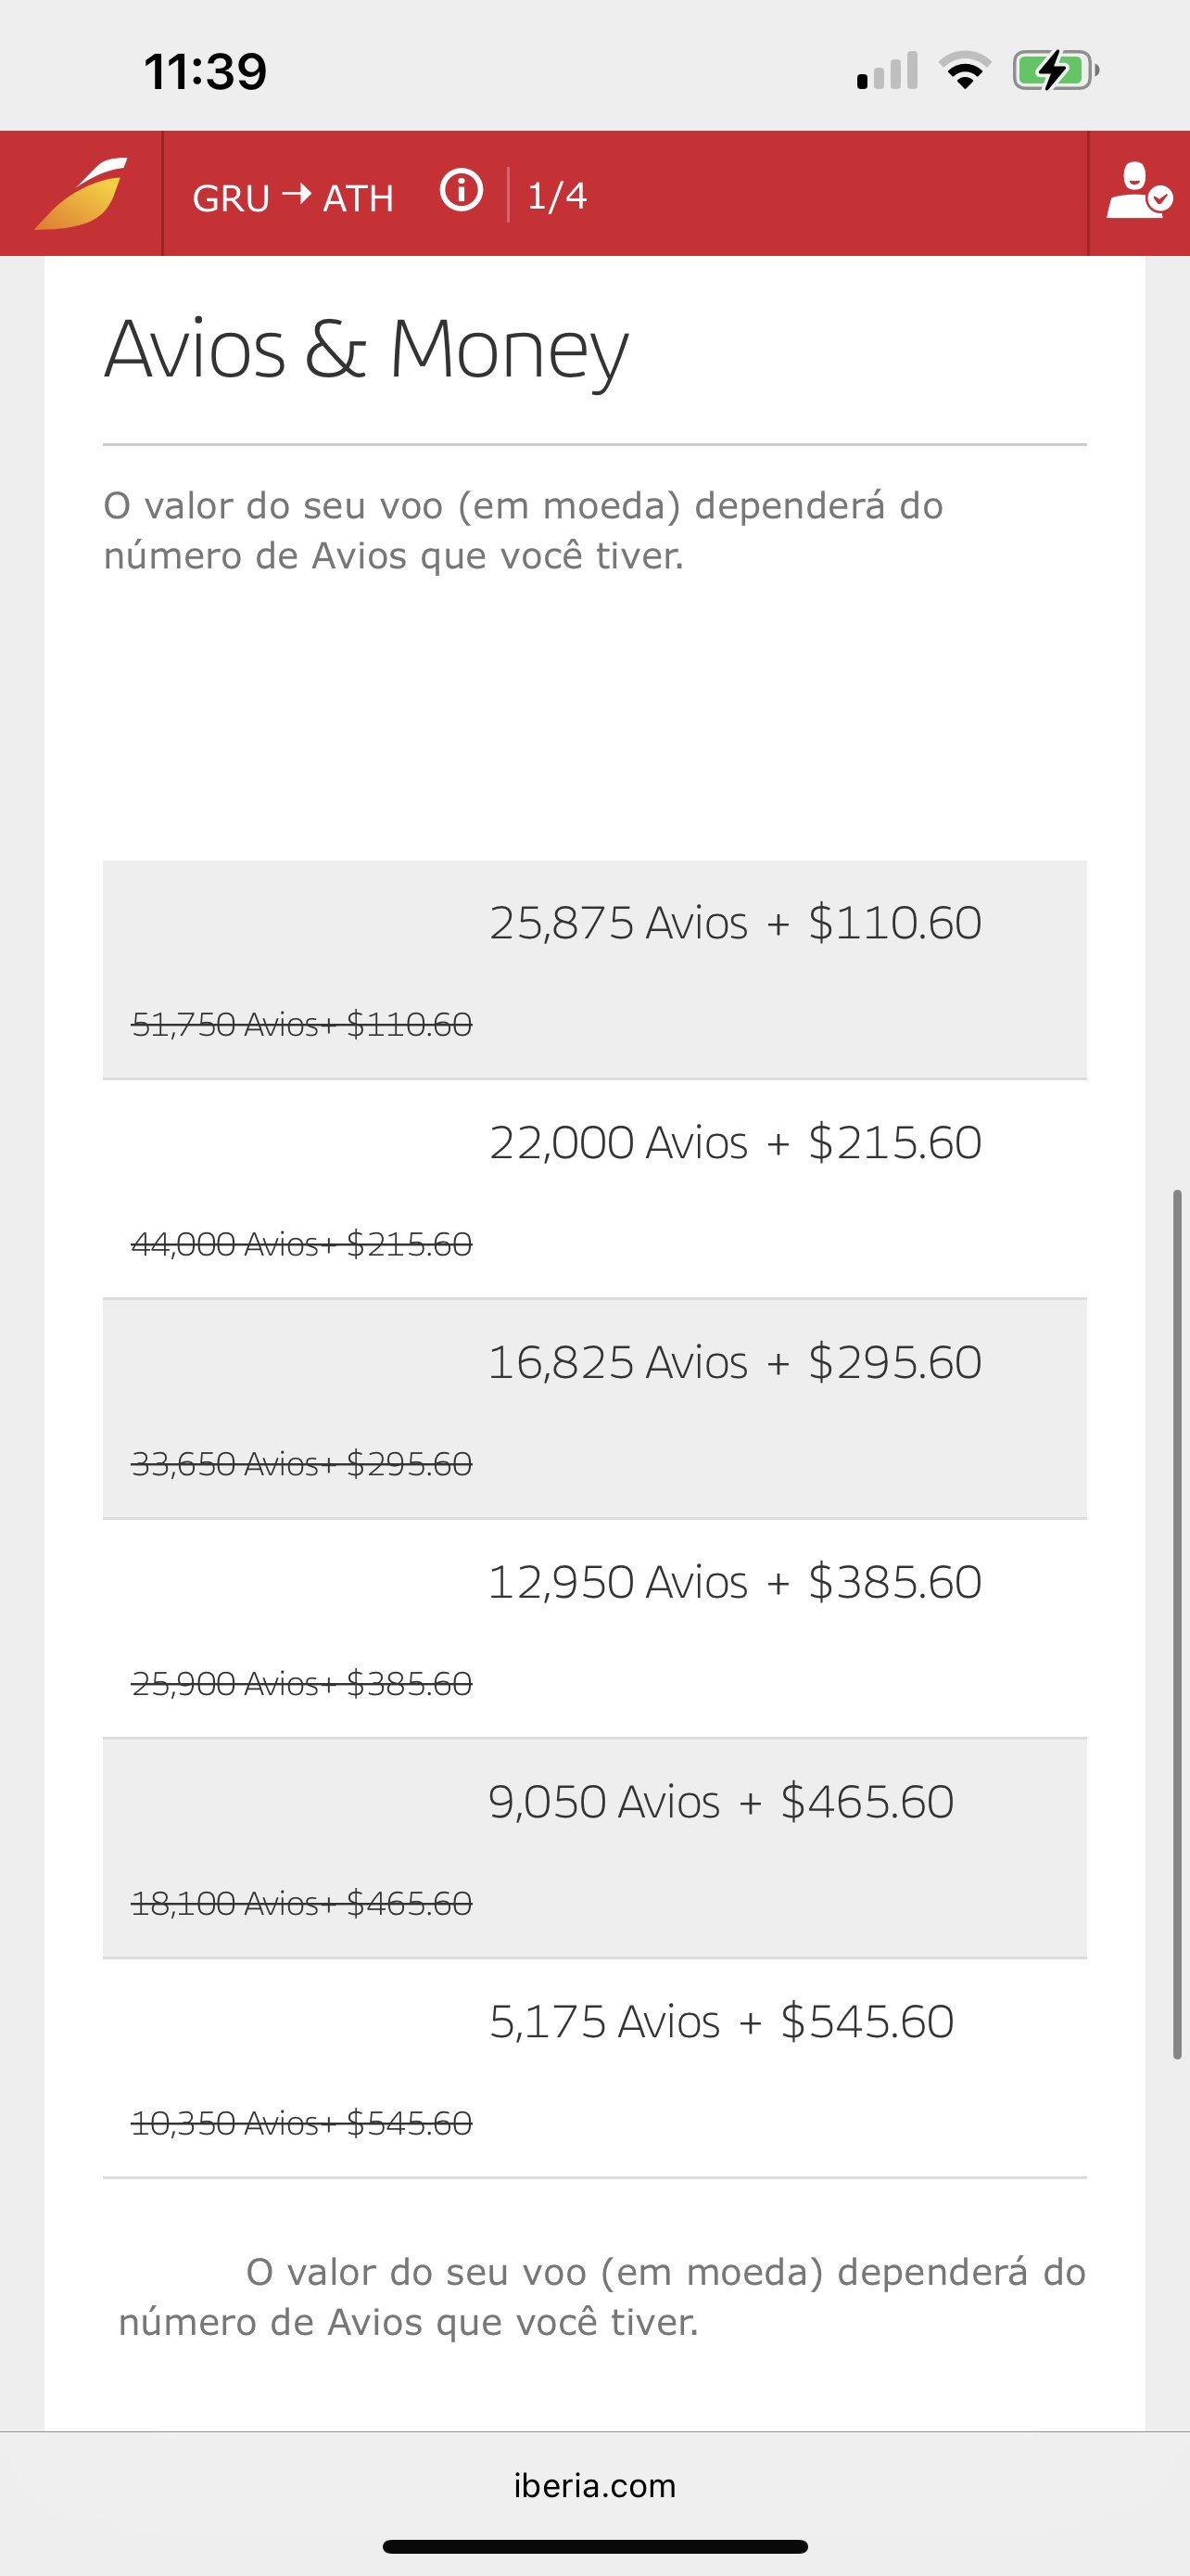
Task: Choose 9,050 Avios + $465.60 option
Action: [x=594, y=1848]
